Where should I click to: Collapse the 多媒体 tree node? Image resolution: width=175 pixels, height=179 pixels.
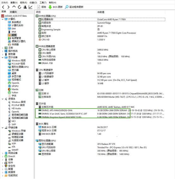point(3,99)
